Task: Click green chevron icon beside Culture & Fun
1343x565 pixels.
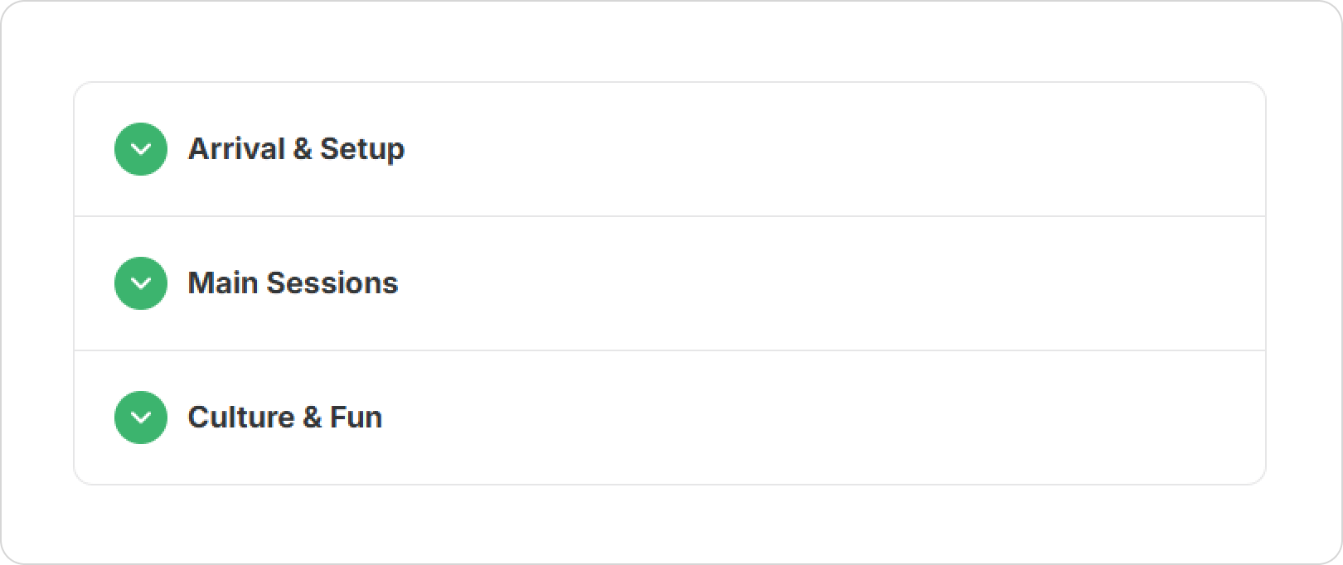Action: pyautogui.click(x=141, y=418)
